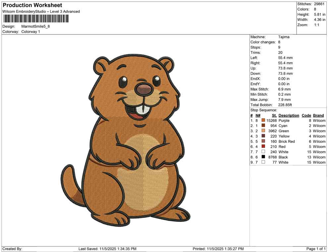Click the EndX value 0.00 in
The height and width of the screenshot is (252, 328).
pyautogui.click(x=284, y=79)
